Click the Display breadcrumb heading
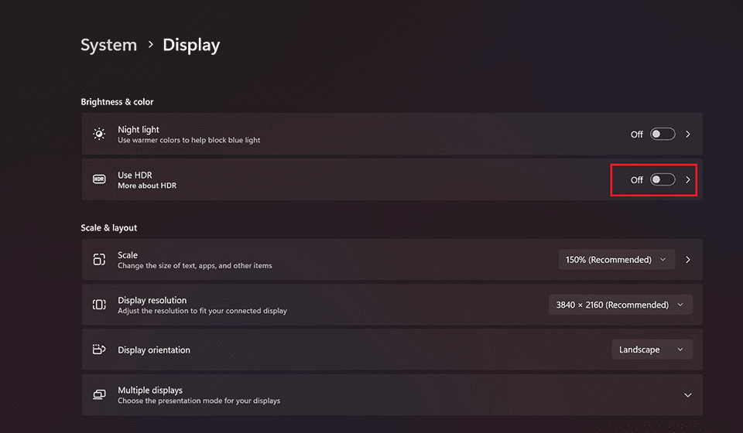The image size is (743, 433). point(191,45)
